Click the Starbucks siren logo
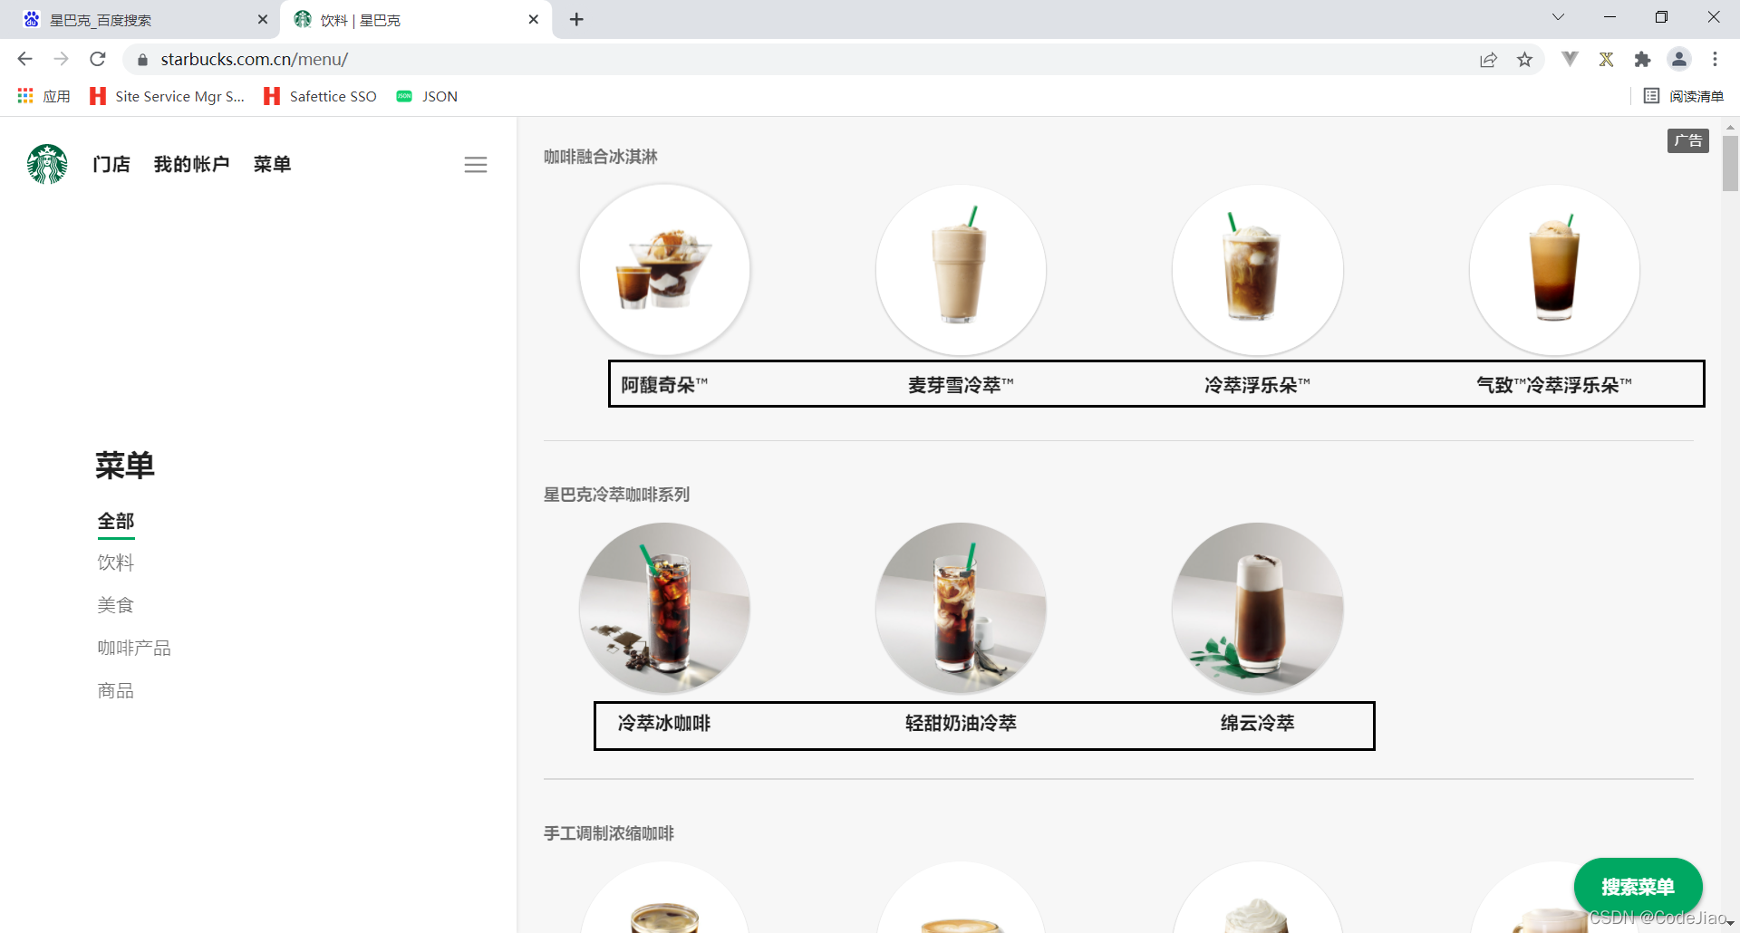The width and height of the screenshot is (1740, 933). tap(47, 164)
